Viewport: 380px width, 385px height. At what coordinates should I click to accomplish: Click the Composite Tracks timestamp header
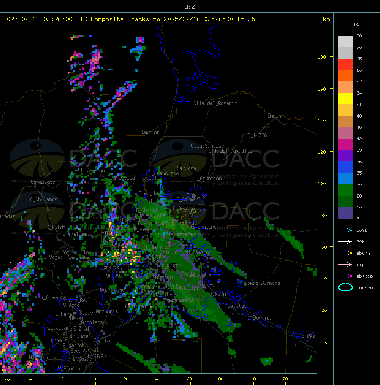pos(129,19)
